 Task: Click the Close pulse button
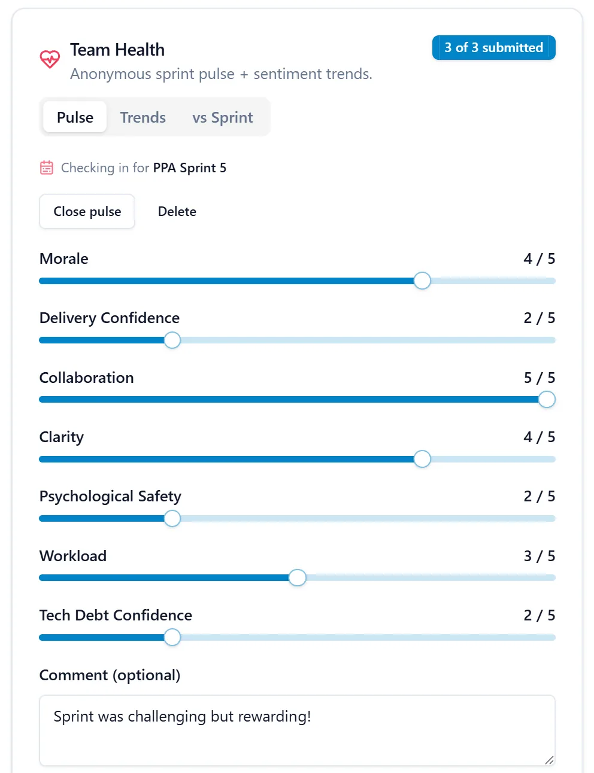pos(87,211)
